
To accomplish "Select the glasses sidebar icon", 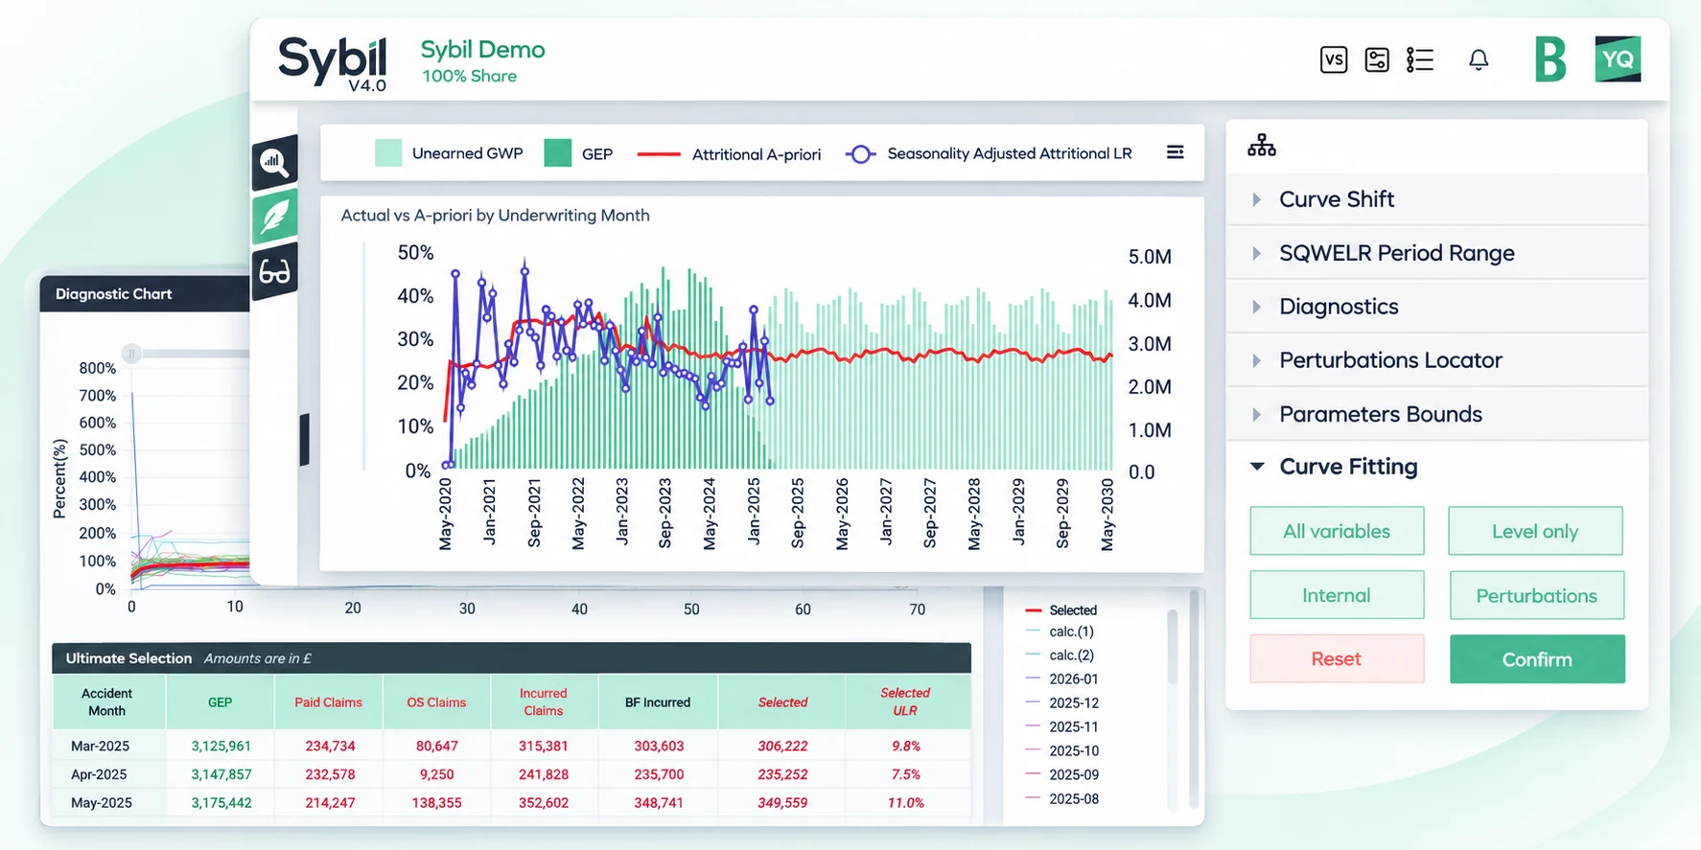I will (274, 272).
